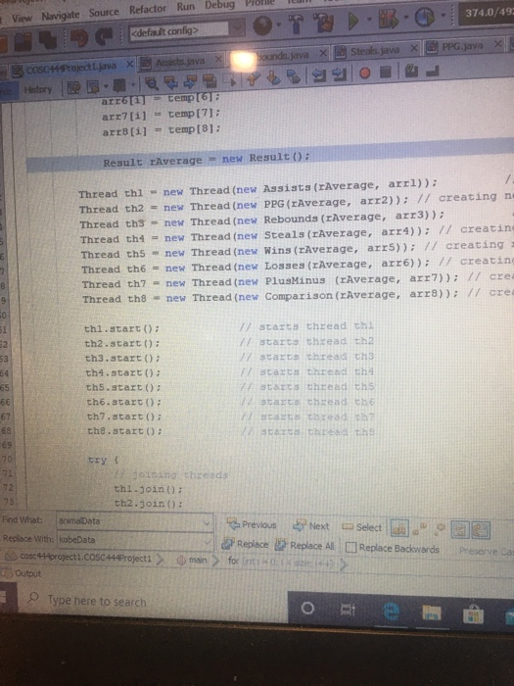The image size is (514, 686).
Task: Click the Redo toolbar icon
Action: point(104,38)
